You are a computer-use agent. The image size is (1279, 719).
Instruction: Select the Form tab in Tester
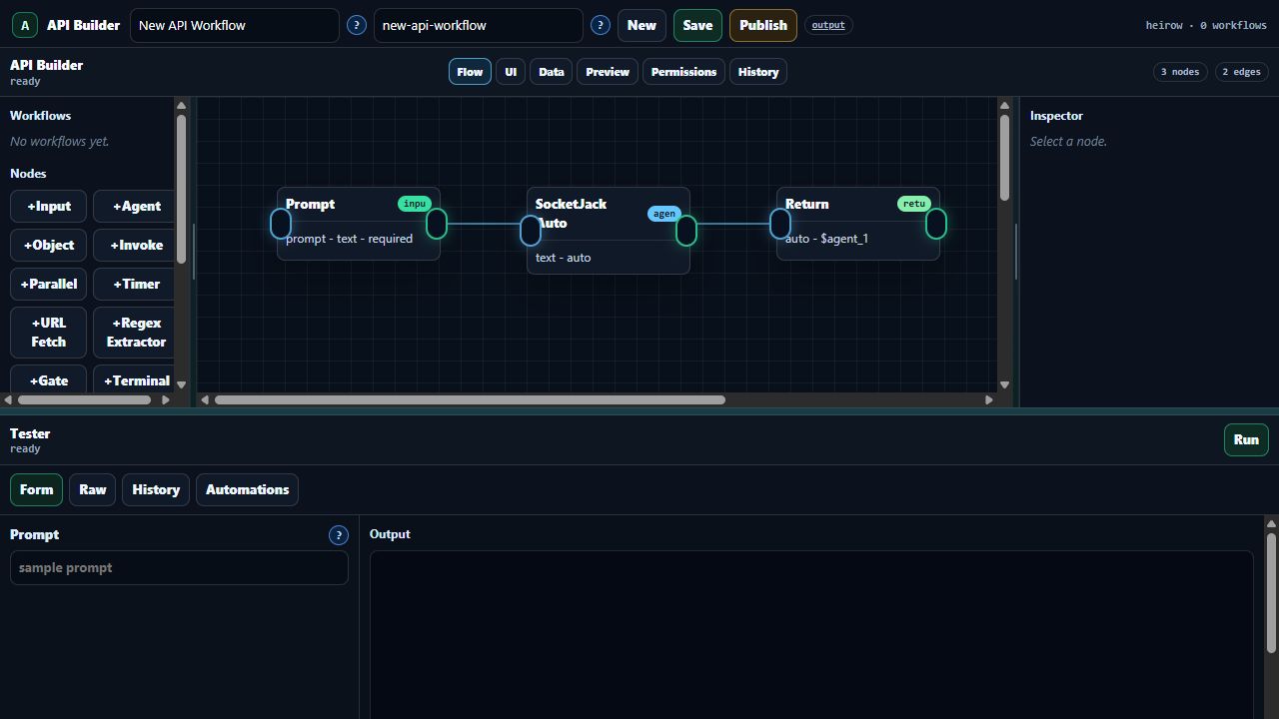click(x=36, y=489)
